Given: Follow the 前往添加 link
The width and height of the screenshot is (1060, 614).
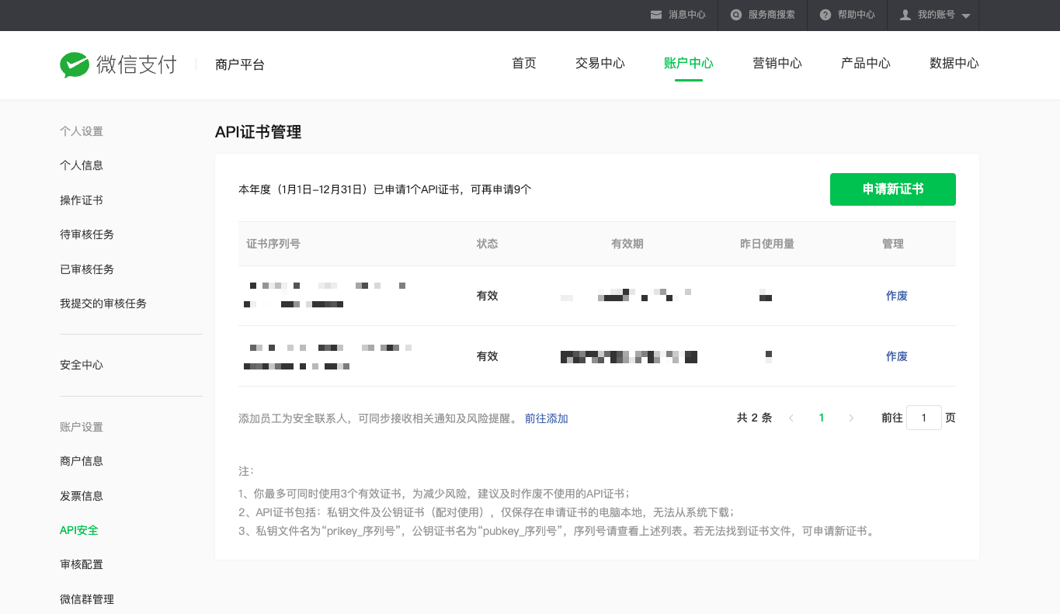Looking at the screenshot, I should click(x=546, y=418).
